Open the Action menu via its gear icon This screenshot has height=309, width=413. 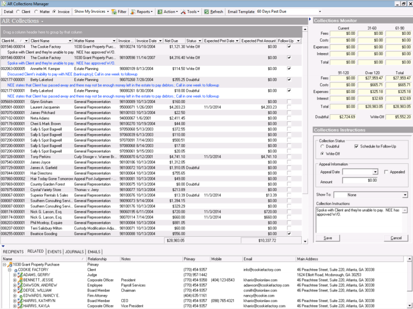[160, 12]
